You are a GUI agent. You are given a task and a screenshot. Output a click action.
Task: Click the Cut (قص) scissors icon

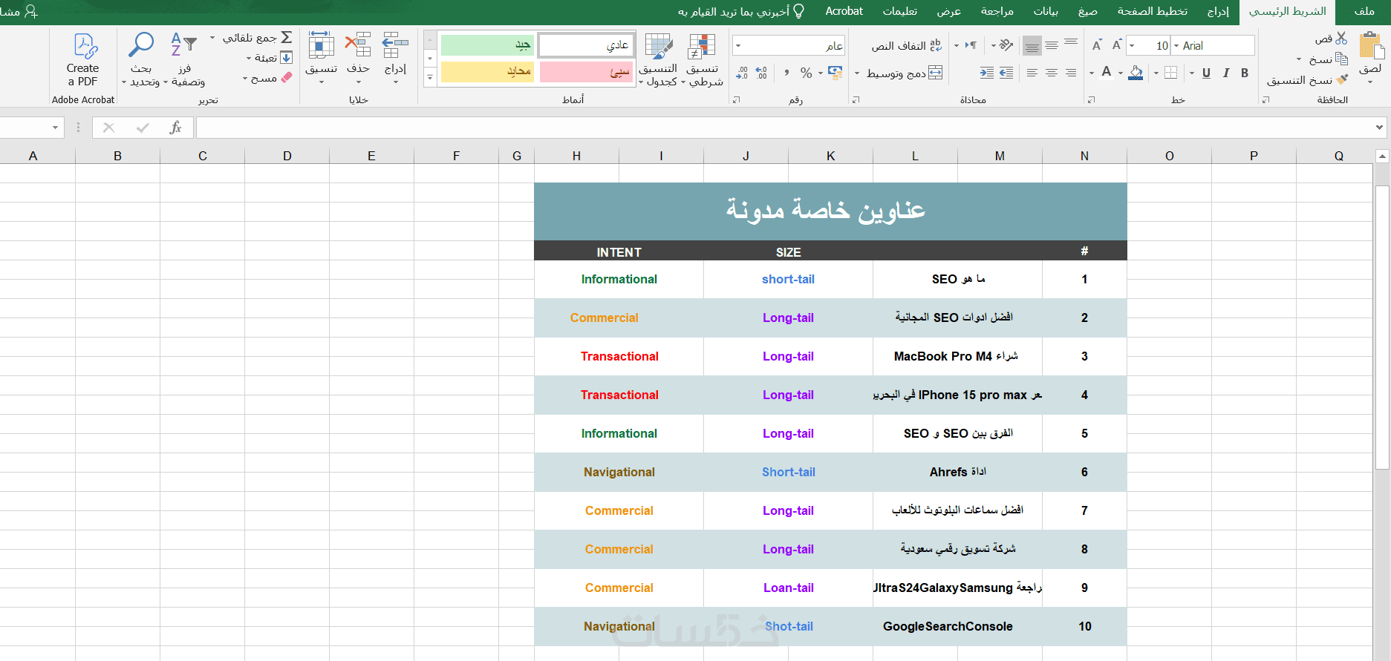(x=1341, y=38)
